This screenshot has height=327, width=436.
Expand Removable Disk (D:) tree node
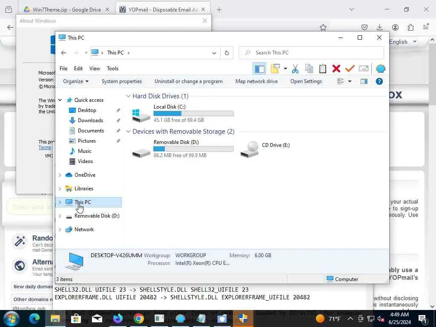click(x=60, y=216)
